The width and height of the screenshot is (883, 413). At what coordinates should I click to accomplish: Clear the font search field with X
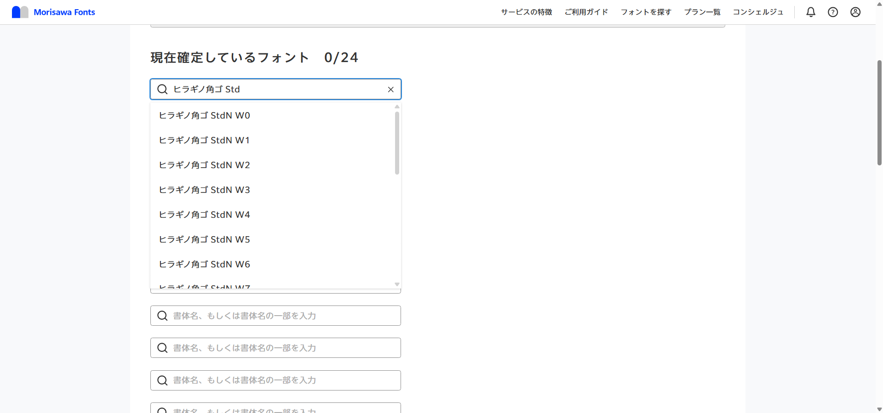click(391, 90)
